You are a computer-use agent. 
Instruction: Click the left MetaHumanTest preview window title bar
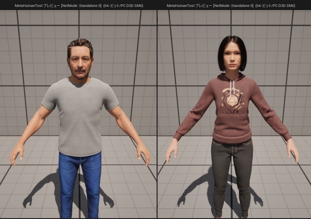click(x=79, y=5)
